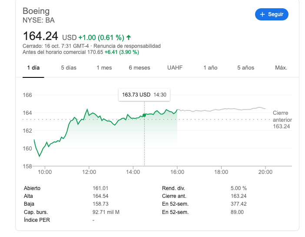Viewport: 305px width, 237px height.
Task: Click the green up arrow beside percentage
Action: point(129,37)
